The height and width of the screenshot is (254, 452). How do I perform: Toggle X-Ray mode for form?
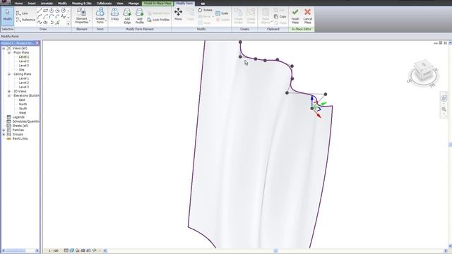point(114,15)
